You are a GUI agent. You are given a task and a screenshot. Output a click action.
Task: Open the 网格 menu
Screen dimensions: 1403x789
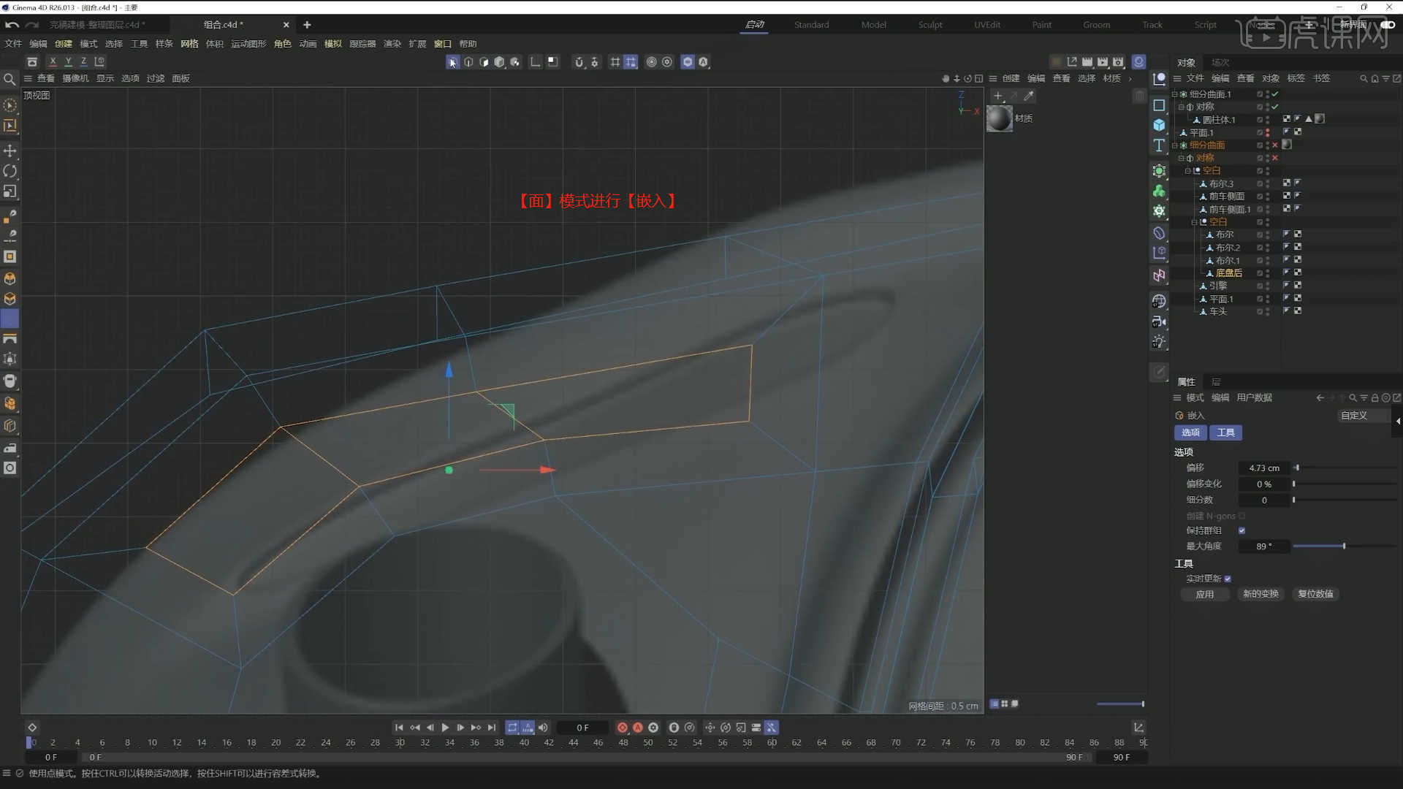[x=189, y=44]
